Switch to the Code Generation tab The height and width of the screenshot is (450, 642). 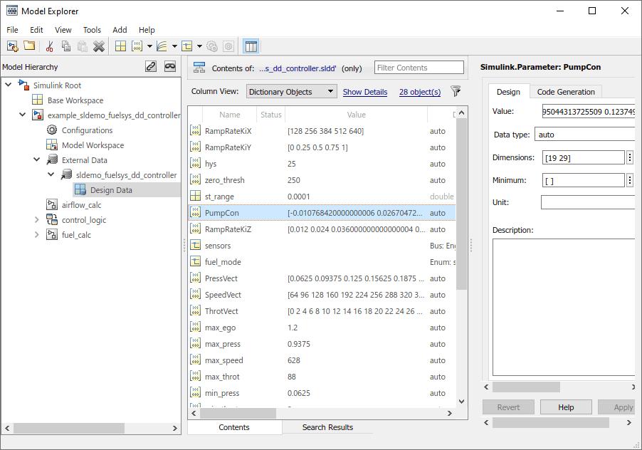(566, 92)
